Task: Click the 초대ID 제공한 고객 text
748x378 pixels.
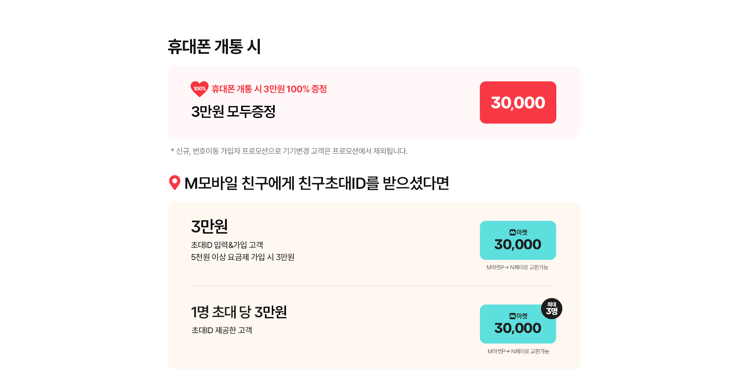Action: click(x=222, y=331)
